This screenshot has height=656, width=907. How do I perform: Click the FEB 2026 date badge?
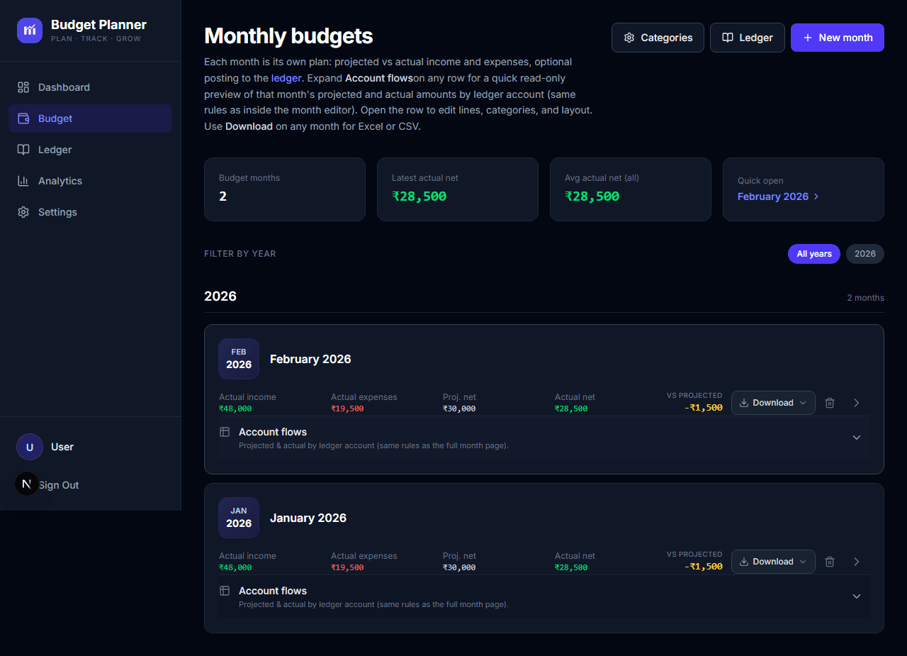[239, 359]
